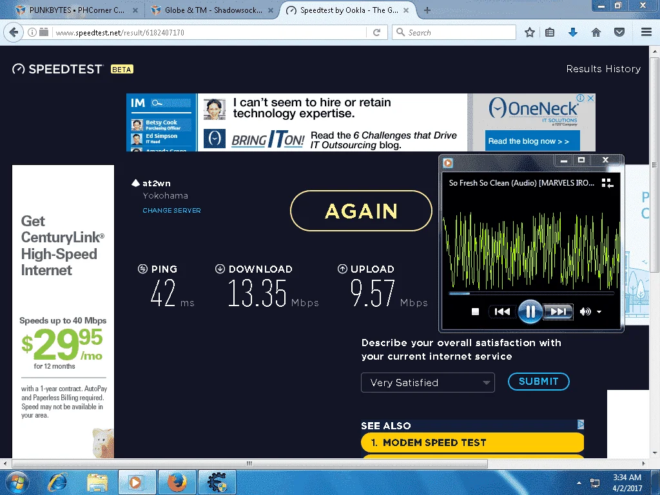Image resolution: width=660 pixels, height=495 pixels.
Task: Open File Explorer from taskbar
Action: click(97, 483)
